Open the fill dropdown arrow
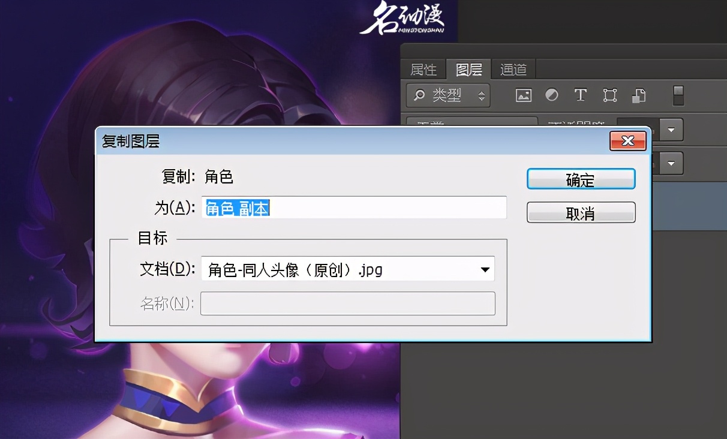Viewport: 727px width, 439px height. 671,163
